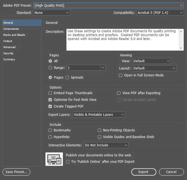Choose Spreads radio option
Image resolution: width=187 pixels, height=180 pixels.
point(67,78)
